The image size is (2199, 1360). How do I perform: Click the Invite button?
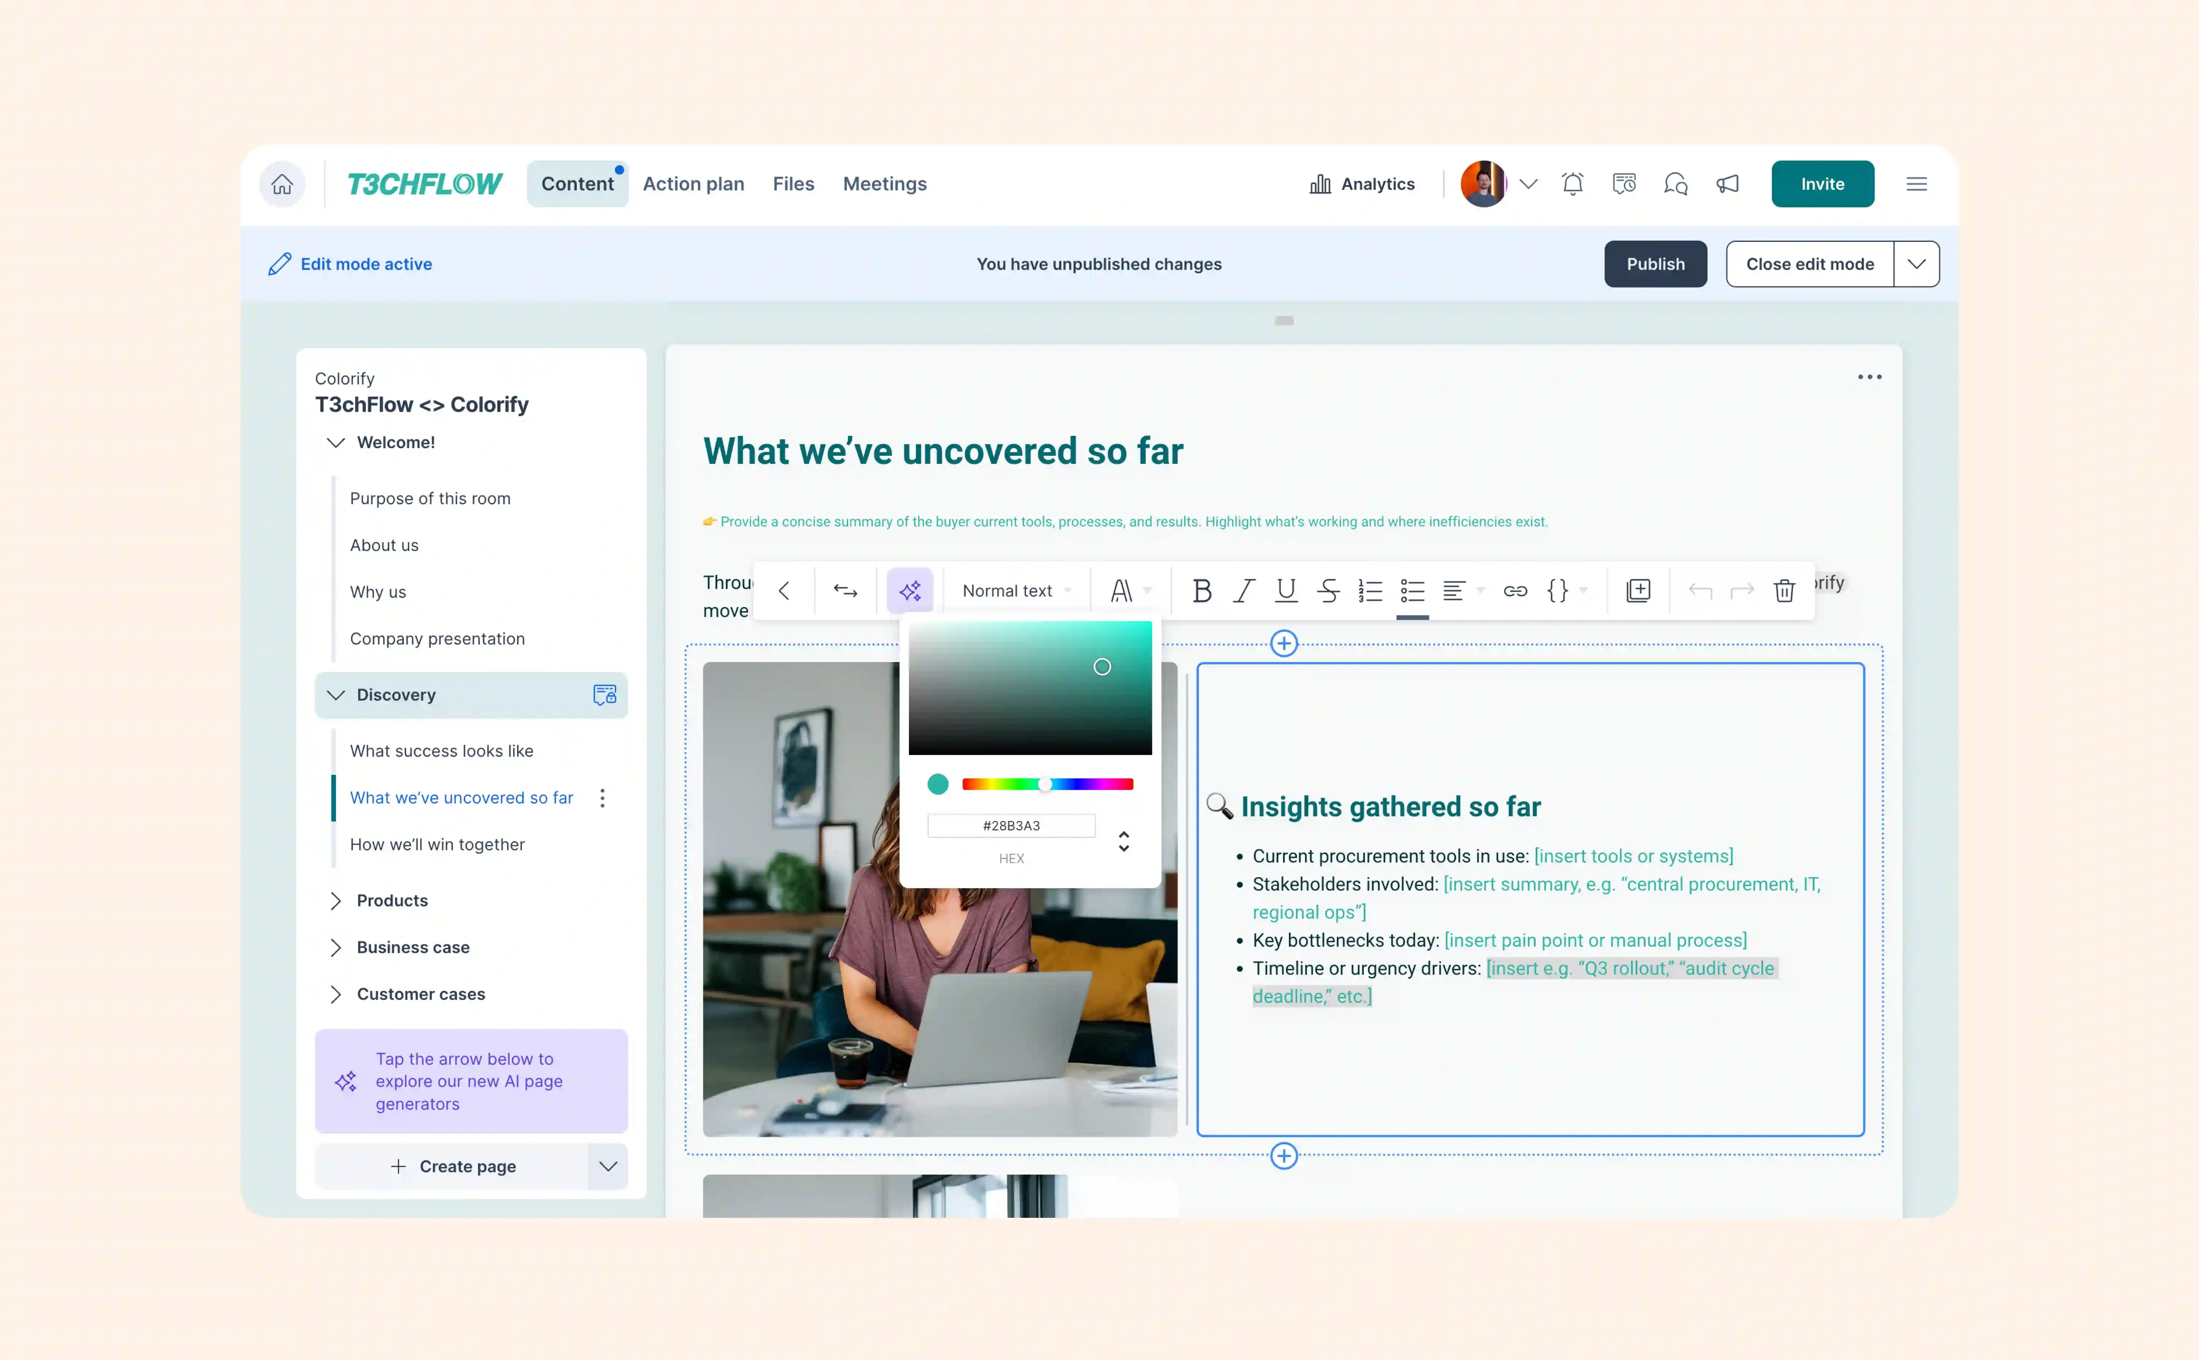(1823, 184)
